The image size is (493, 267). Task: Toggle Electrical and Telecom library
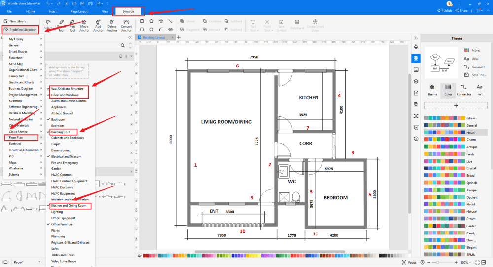coord(66,157)
